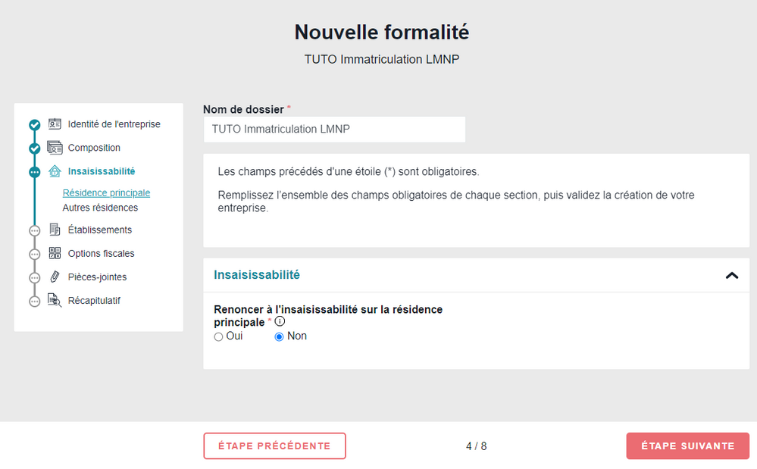Viewport: 757px width, 469px height.
Task: Click the info icon beside résidence principale
Action: (280, 321)
